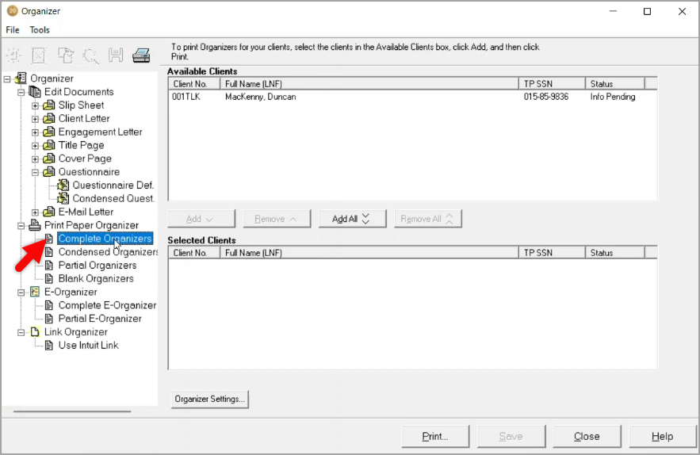Select the Slip Sheet folder icon
The height and width of the screenshot is (455, 700).
(x=49, y=105)
